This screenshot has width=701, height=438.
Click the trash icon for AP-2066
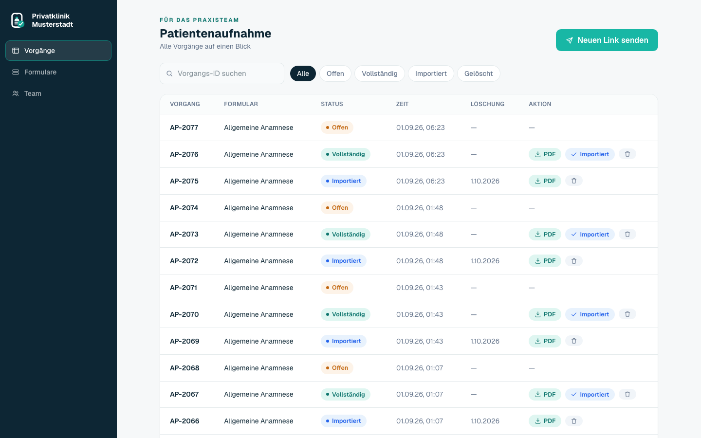click(x=574, y=421)
